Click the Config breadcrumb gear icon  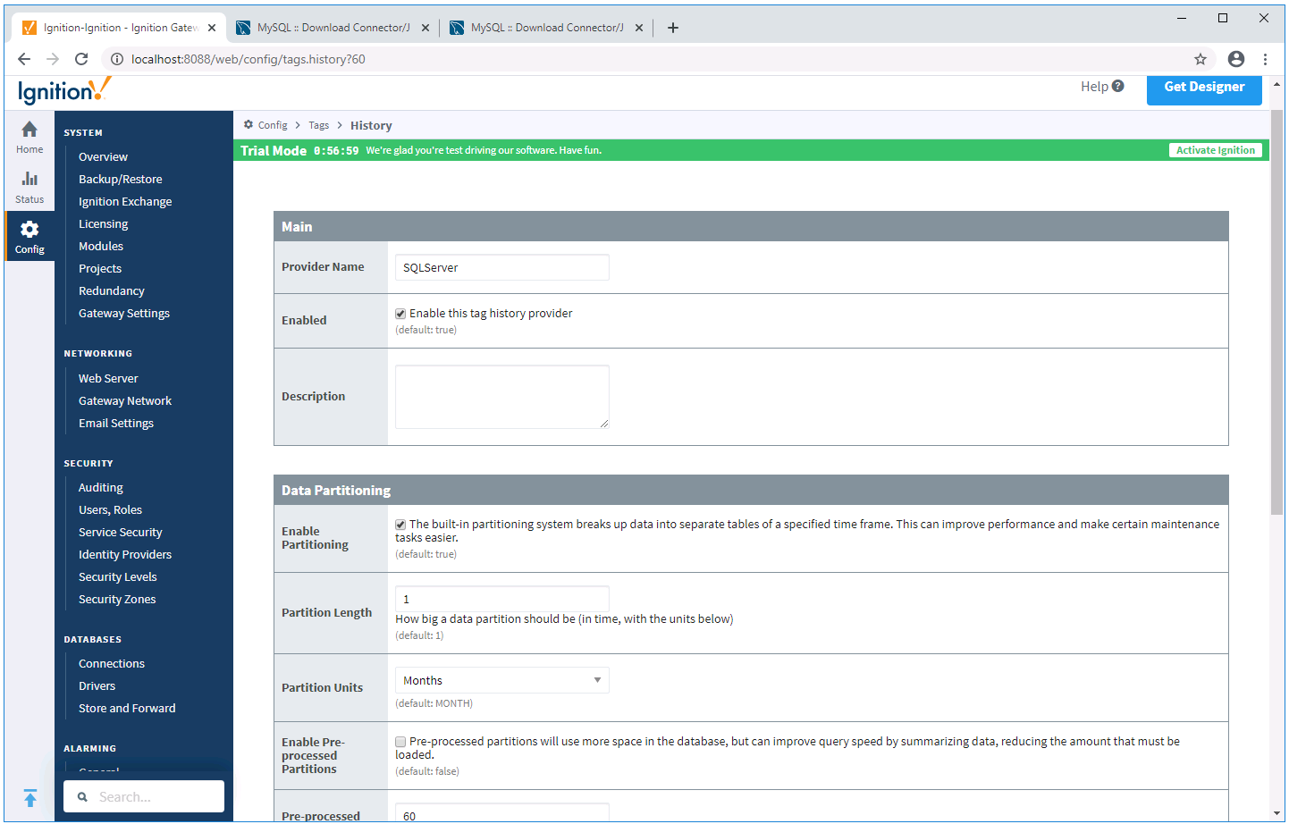(249, 125)
